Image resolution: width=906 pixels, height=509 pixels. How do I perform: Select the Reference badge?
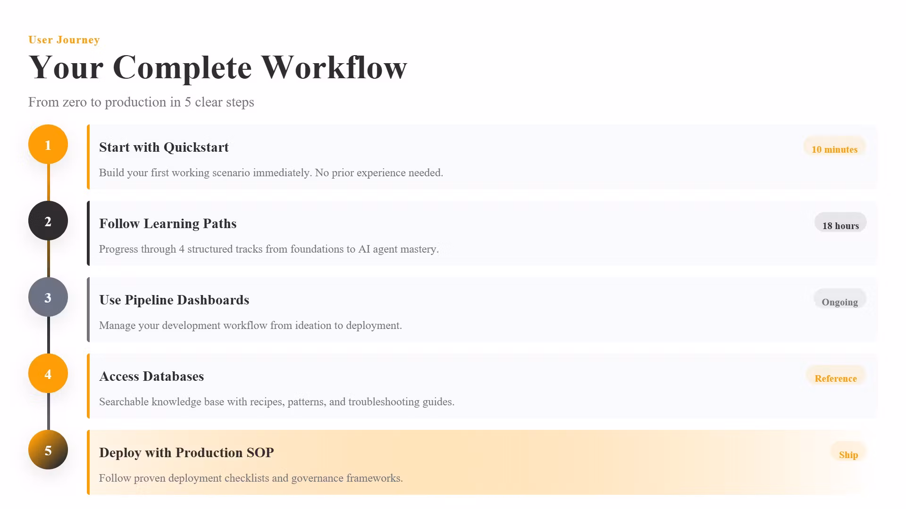[836, 376]
